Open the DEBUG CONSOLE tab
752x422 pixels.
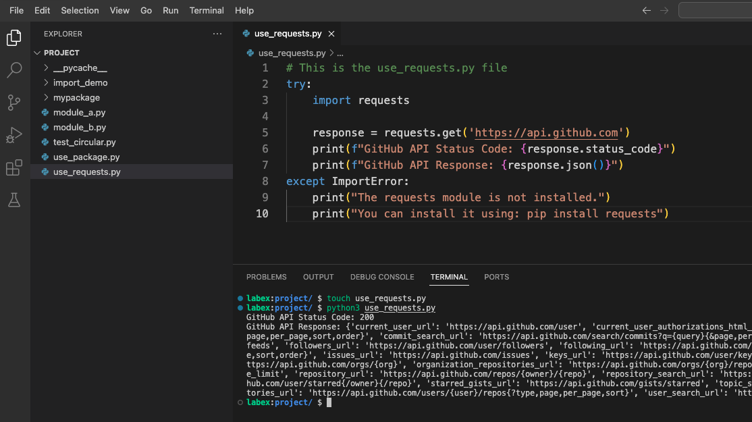(x=382, y=277)
